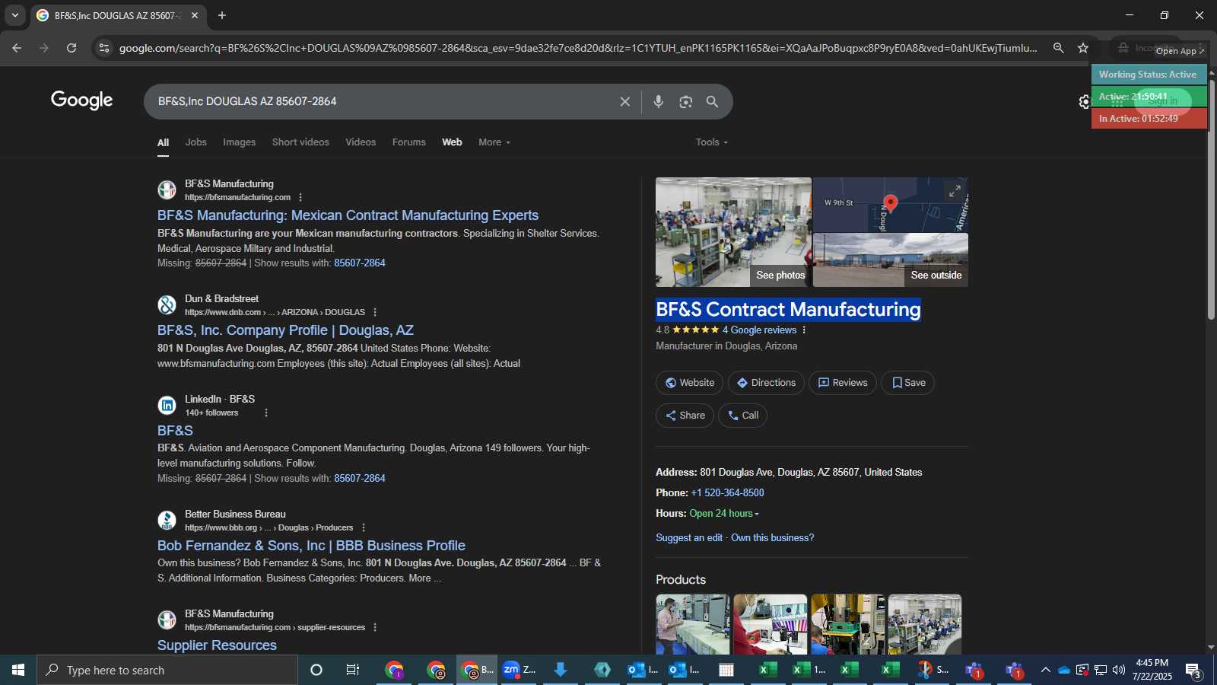1217x685 pixels.
Task: Click the red map location pin
Action: (x=891, y=203)
